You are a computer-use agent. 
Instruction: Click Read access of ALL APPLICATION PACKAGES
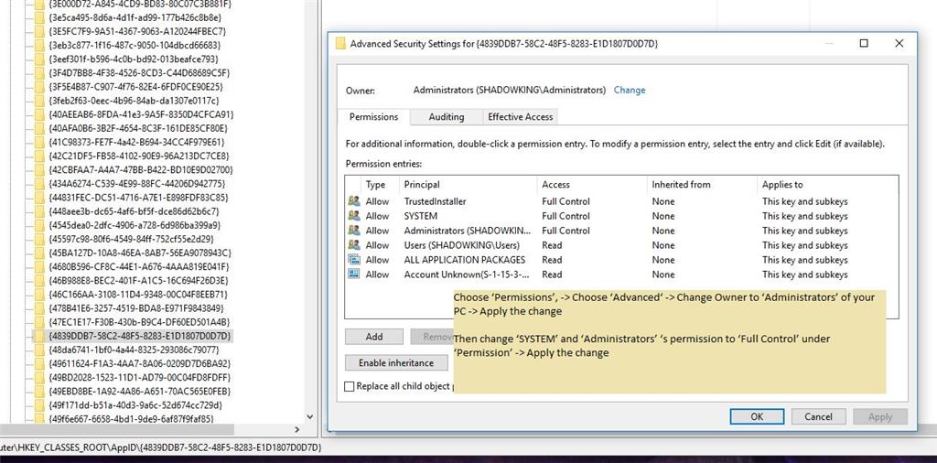point(552,260)
